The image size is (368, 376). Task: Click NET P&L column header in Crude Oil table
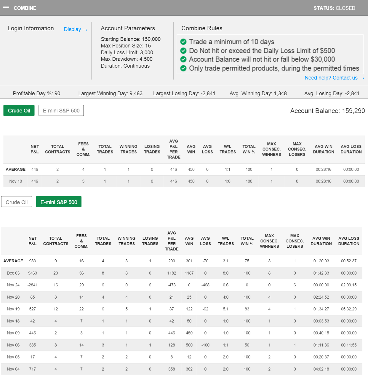pyautogui.click(x=35, y=149)
